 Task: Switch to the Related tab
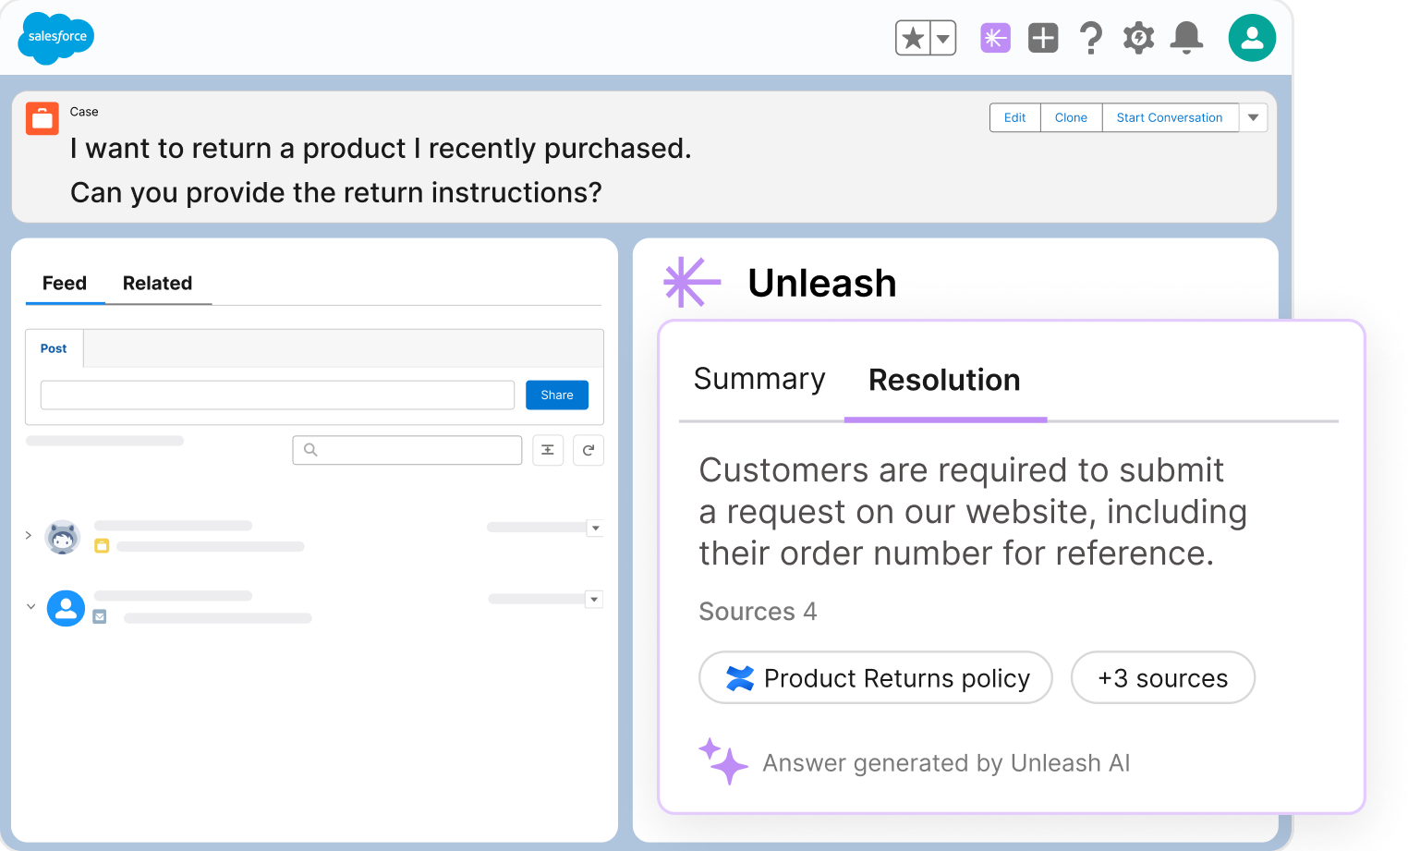click(x=158, y=284)
